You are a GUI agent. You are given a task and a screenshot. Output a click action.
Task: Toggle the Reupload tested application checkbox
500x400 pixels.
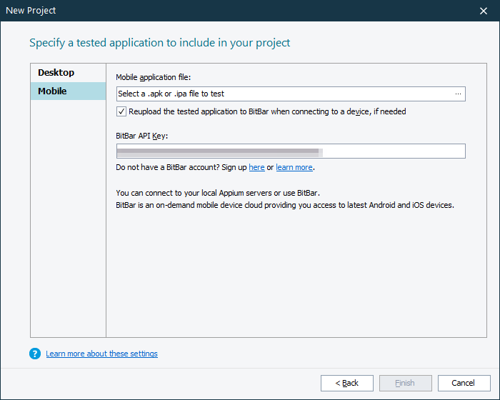(x=121, y=111)
